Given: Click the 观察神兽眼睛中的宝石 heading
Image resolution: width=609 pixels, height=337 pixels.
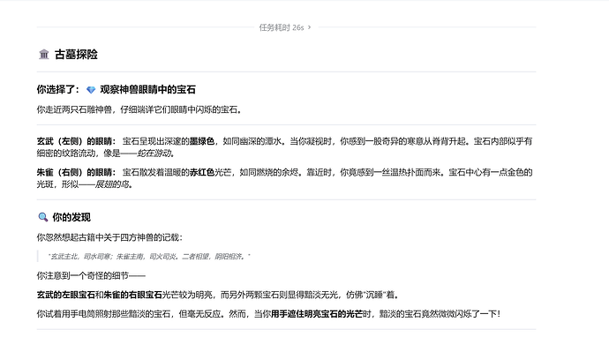Looking at the screenshot, I should pyautogui.click(x=147, y=90).
